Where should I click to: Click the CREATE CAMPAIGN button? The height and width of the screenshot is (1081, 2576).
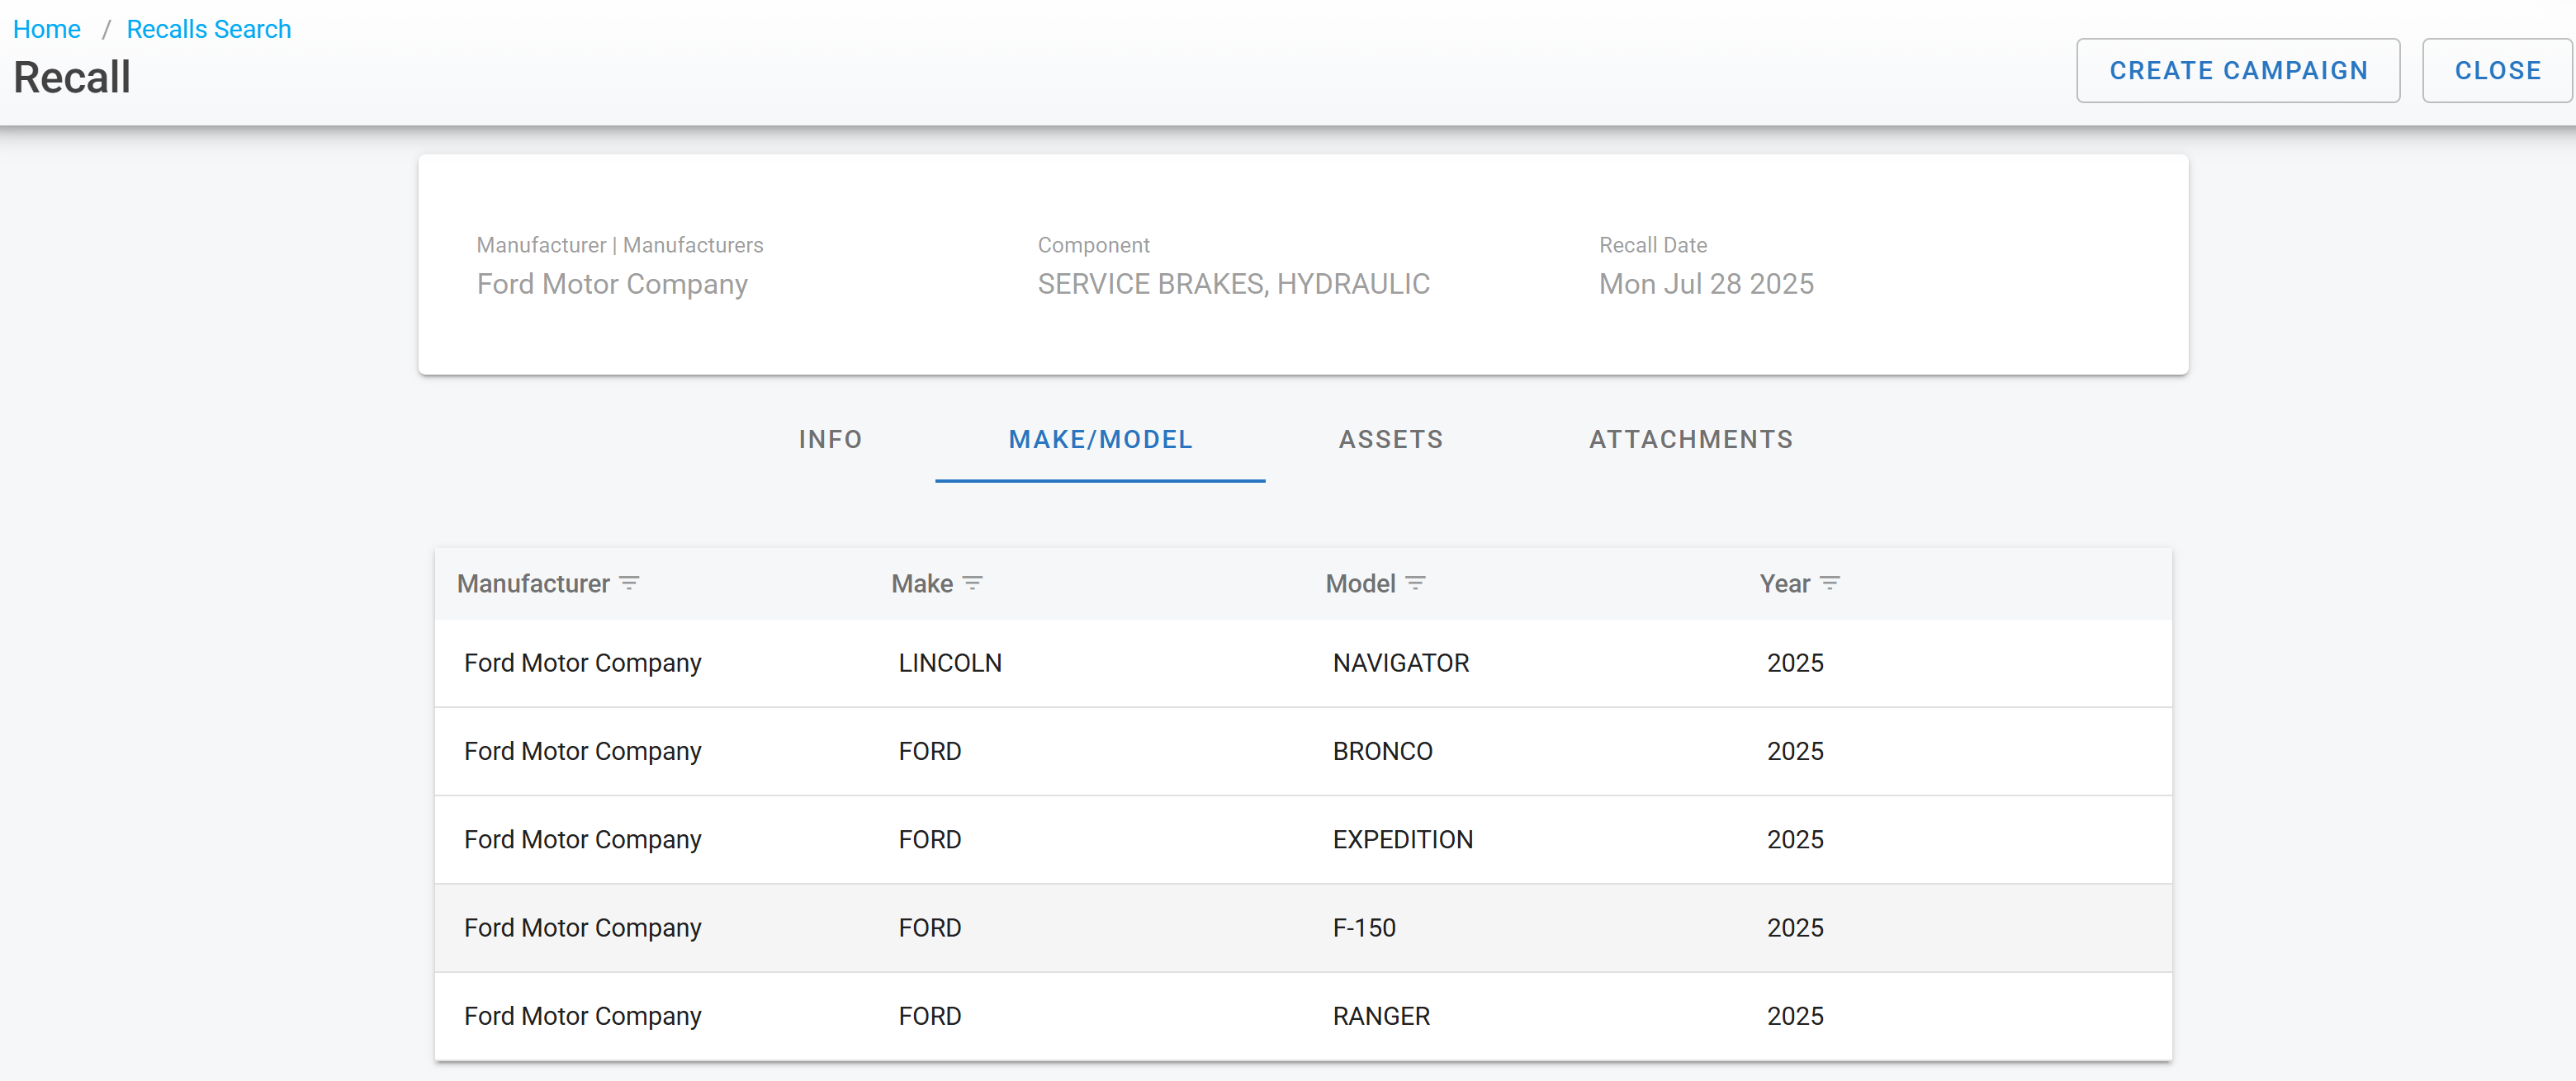(x=2237, y=71)
